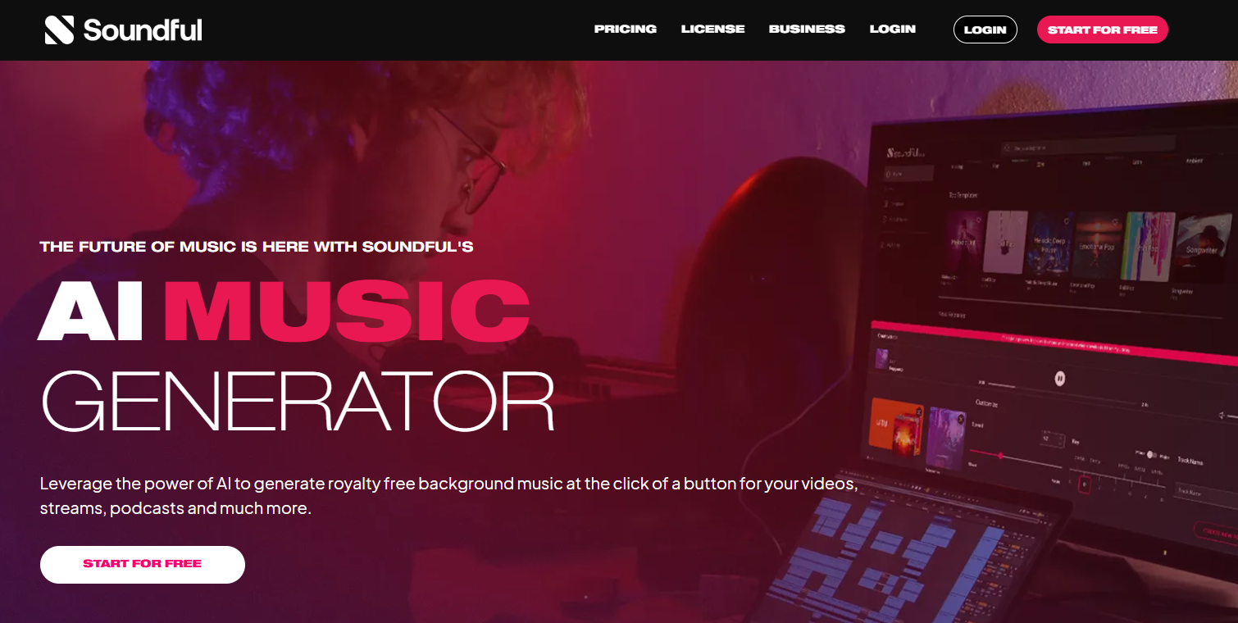This screenshot has width=1238, height=623.
Task: Toggle the minor/major key switch
Action: pos(1152,455)
